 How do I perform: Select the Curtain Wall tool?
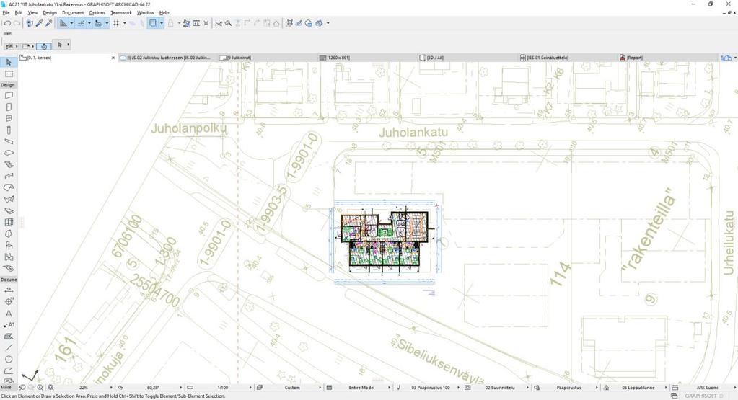(9, 222)
